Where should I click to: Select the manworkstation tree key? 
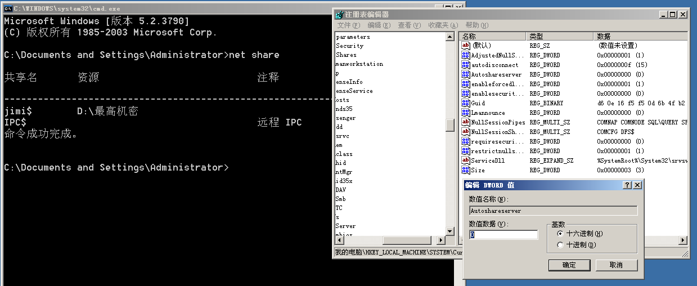pos(359,64)
